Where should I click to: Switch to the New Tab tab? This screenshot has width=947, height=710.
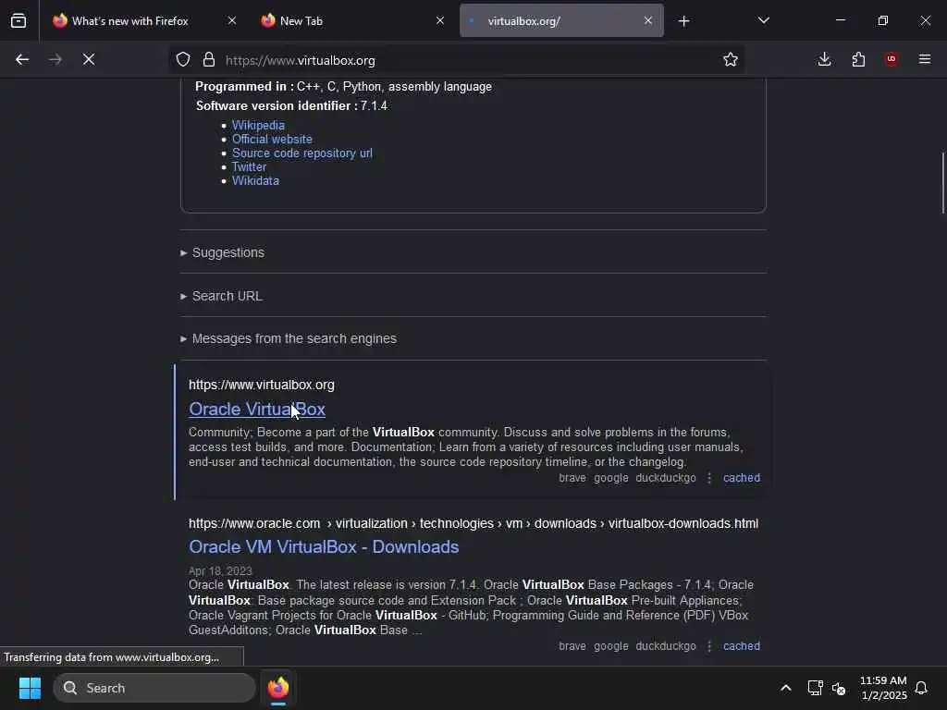coord(301,21)
